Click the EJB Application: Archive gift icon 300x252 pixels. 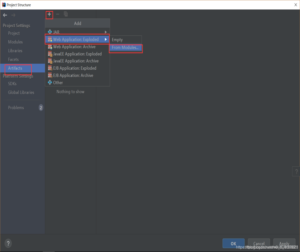coord(50,75)
